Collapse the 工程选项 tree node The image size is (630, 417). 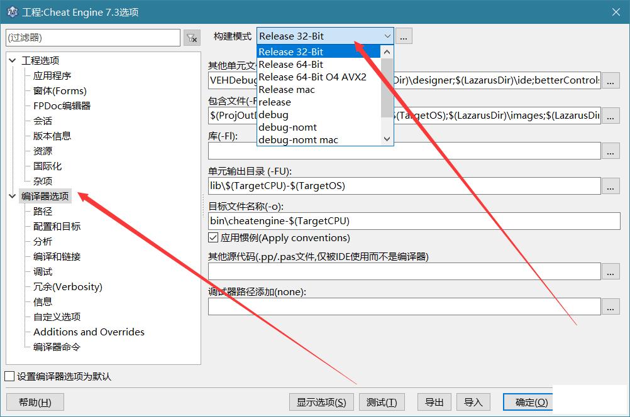click(x=13, y=61)
